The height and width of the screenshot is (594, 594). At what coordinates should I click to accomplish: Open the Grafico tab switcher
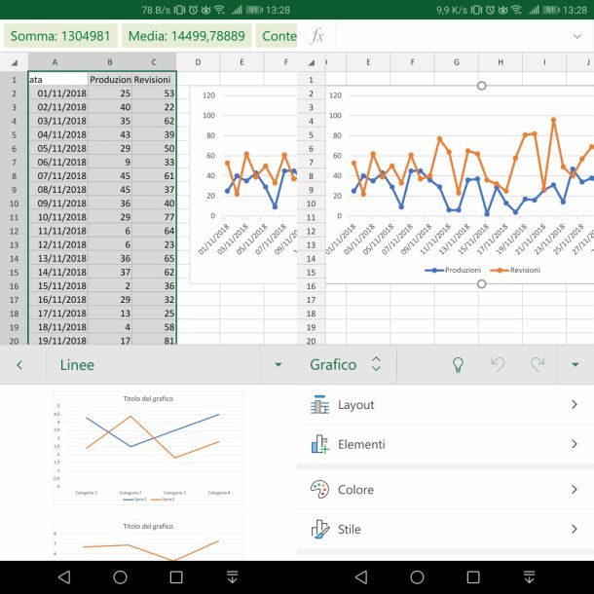click(376, 364)
